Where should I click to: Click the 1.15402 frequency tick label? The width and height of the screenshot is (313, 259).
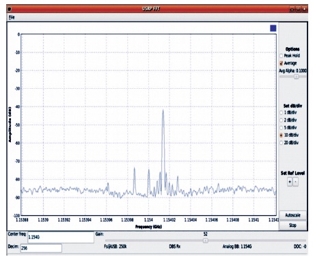[x=169, y=220]
